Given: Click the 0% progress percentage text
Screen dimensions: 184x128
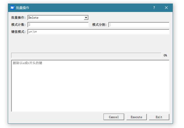Looking at the screenshot, I should pyautogui.click(x=165, y=55).
